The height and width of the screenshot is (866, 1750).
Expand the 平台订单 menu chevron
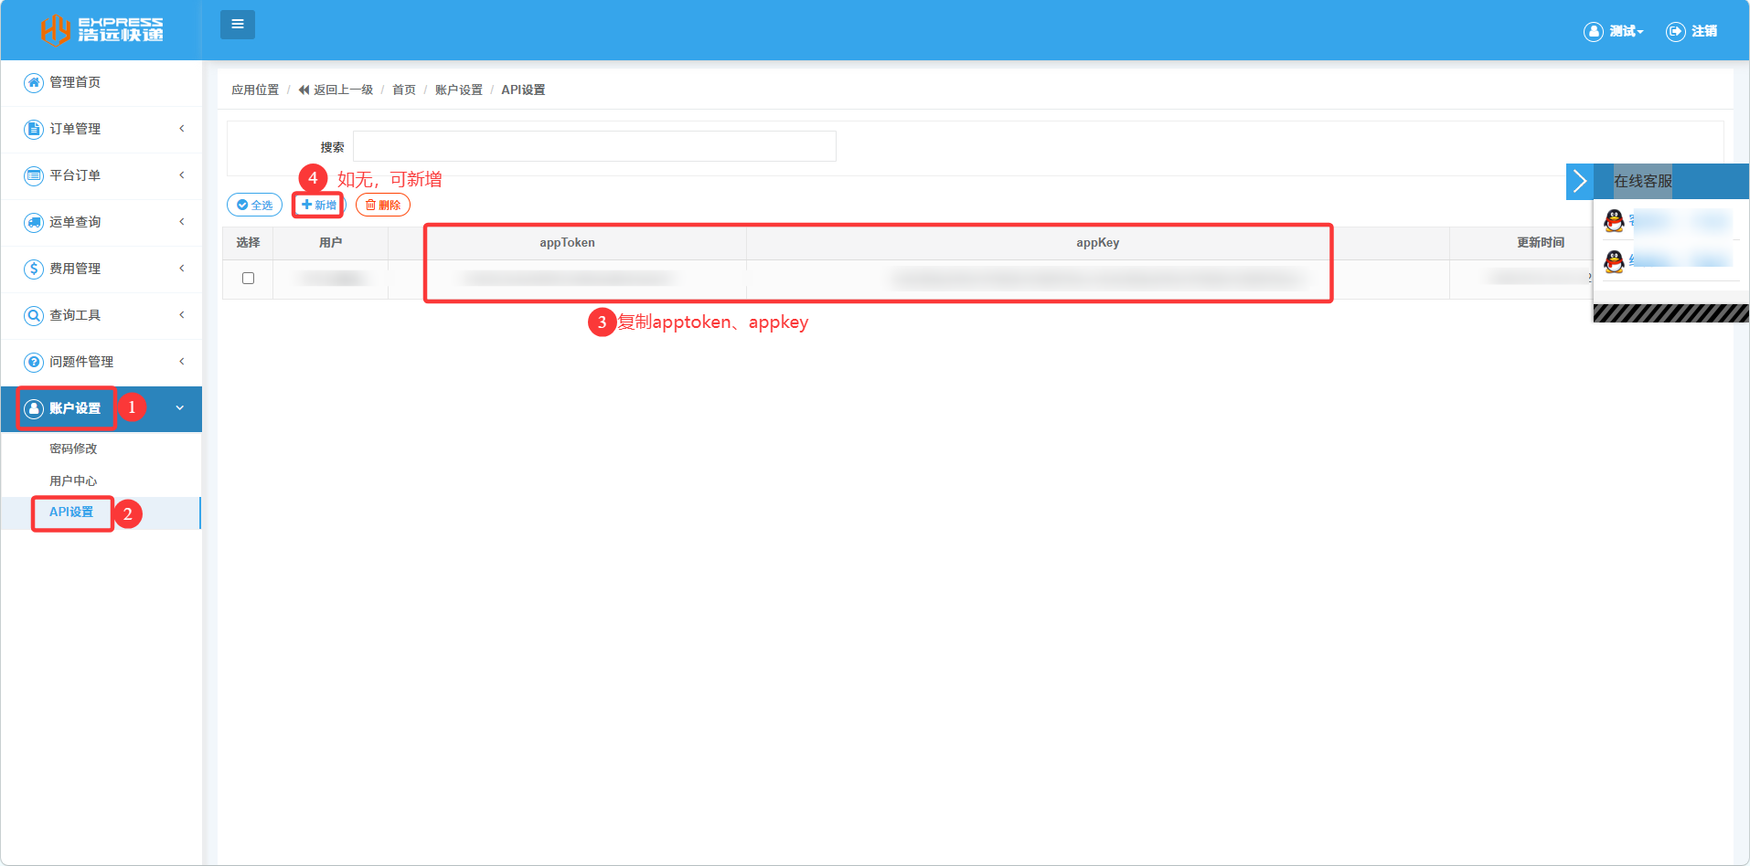coord(182,175)
